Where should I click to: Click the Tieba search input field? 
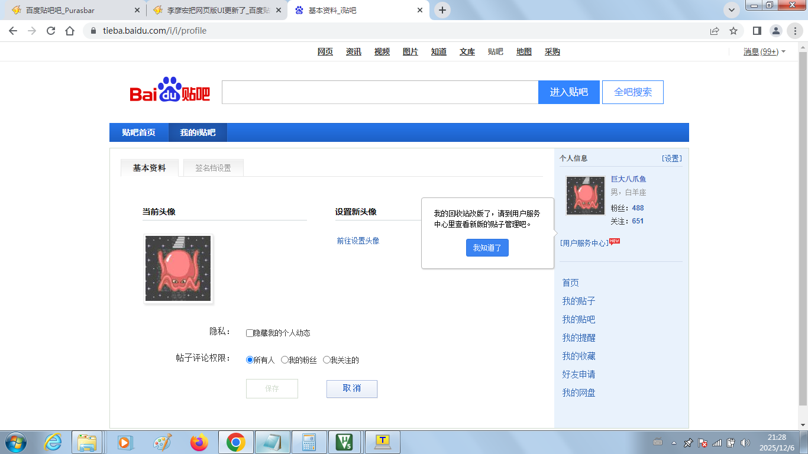(379, 92)
